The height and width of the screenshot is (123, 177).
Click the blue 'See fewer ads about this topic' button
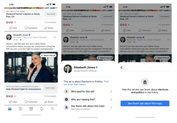(x=145, y=103)
